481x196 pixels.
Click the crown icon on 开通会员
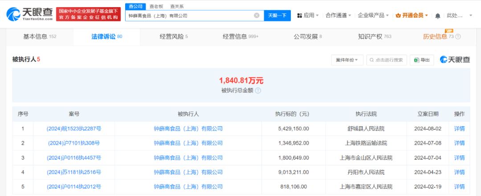click(x=398, y=16)
